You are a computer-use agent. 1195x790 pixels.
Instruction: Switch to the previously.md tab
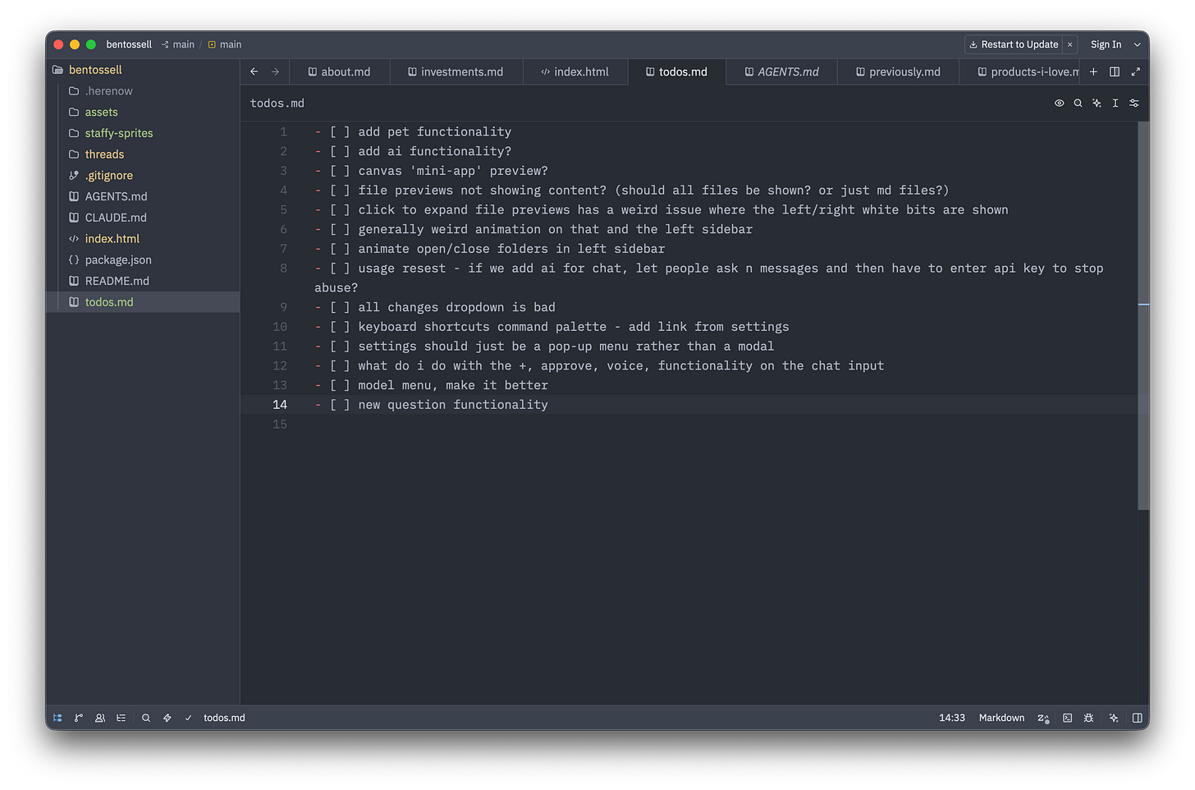tap(898, 72)
